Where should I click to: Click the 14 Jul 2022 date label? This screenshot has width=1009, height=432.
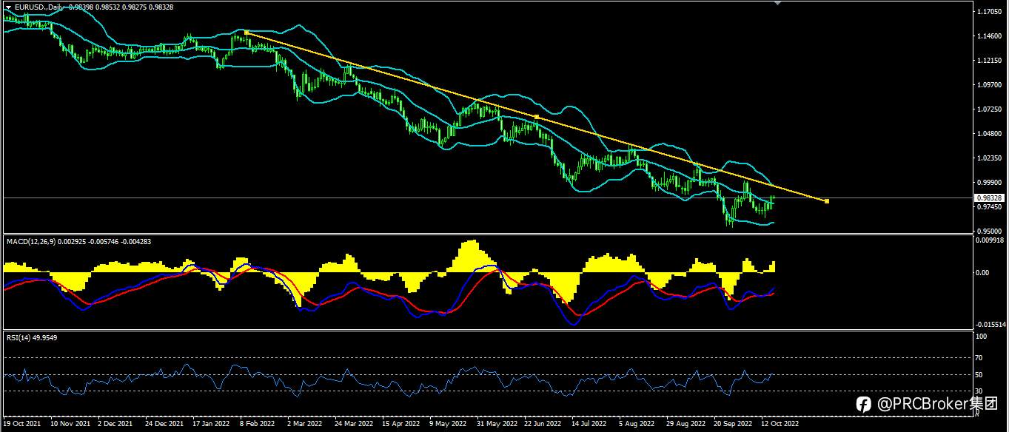(x=589, y=425)
